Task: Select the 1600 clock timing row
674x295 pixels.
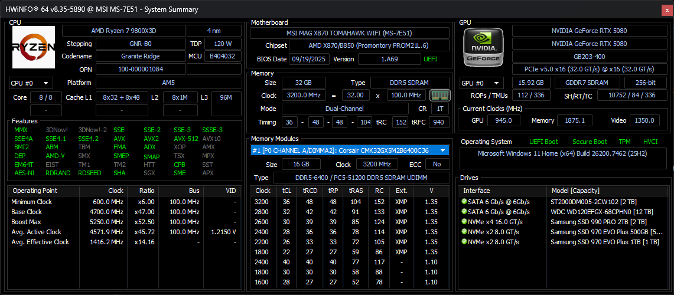Action: [x=350, y=282]
